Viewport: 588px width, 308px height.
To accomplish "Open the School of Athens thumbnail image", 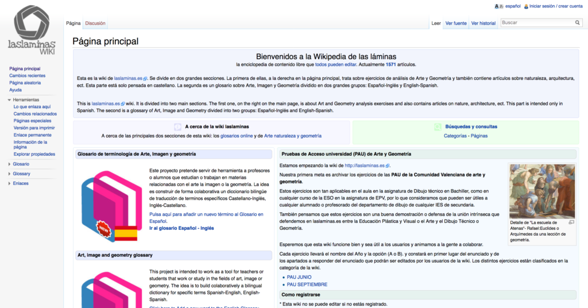I will [541, 191].
